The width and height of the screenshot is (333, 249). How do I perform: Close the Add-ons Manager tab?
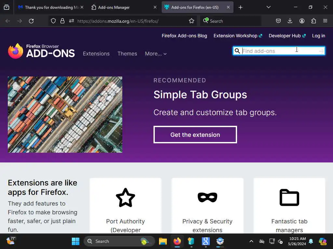click(x=155, y=7)
